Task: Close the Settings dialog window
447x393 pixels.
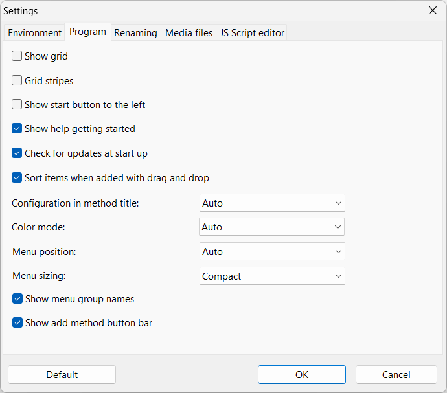Action: [433, 10]
